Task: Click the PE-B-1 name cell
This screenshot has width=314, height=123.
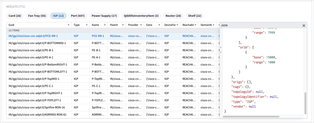Action: click(x=98, y=50)
